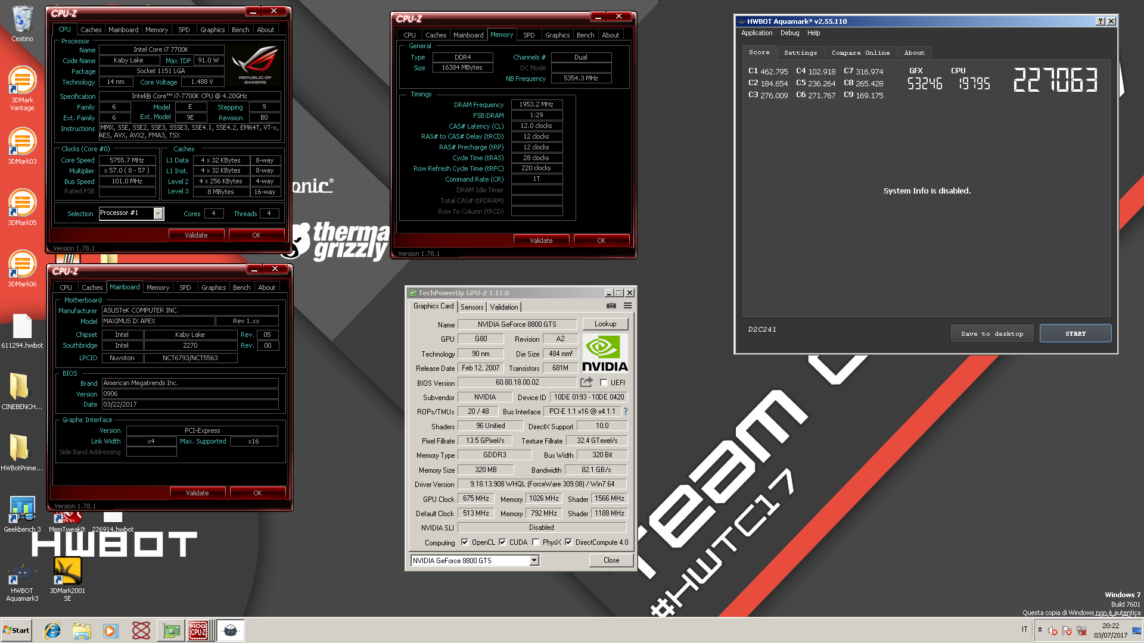Open the CINEBENCH folder on desktop
Screen dimensions: 1144x643
tap(22, 391)
